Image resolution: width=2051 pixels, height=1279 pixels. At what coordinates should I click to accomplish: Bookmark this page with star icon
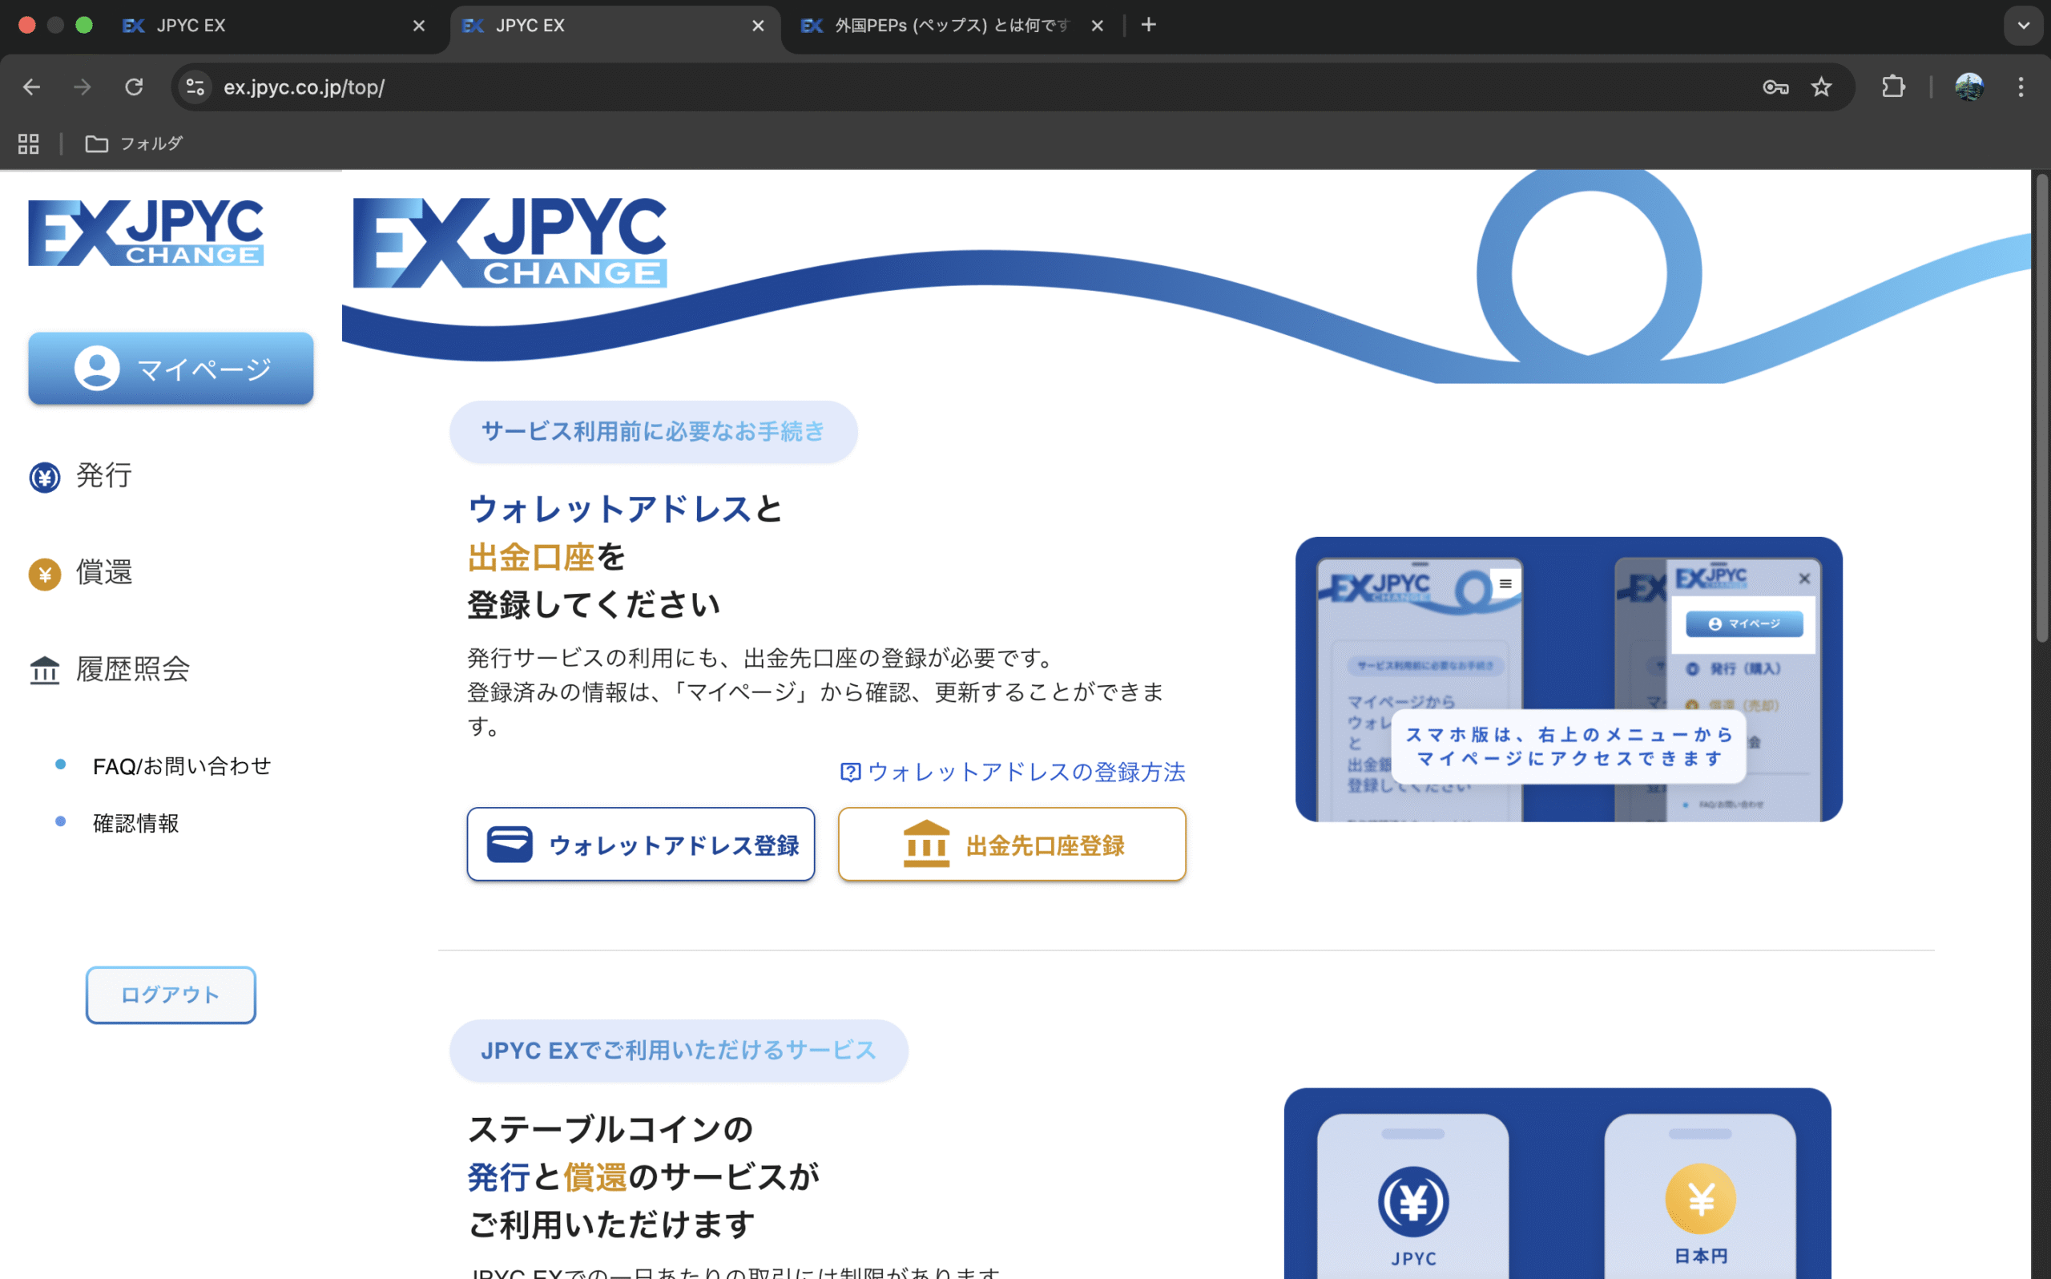[1821, 87]
